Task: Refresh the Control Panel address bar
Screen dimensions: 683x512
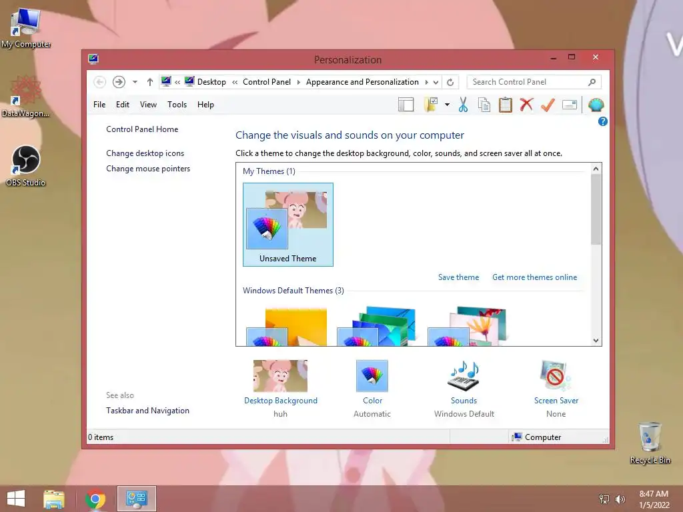Action: coord(450,82)
